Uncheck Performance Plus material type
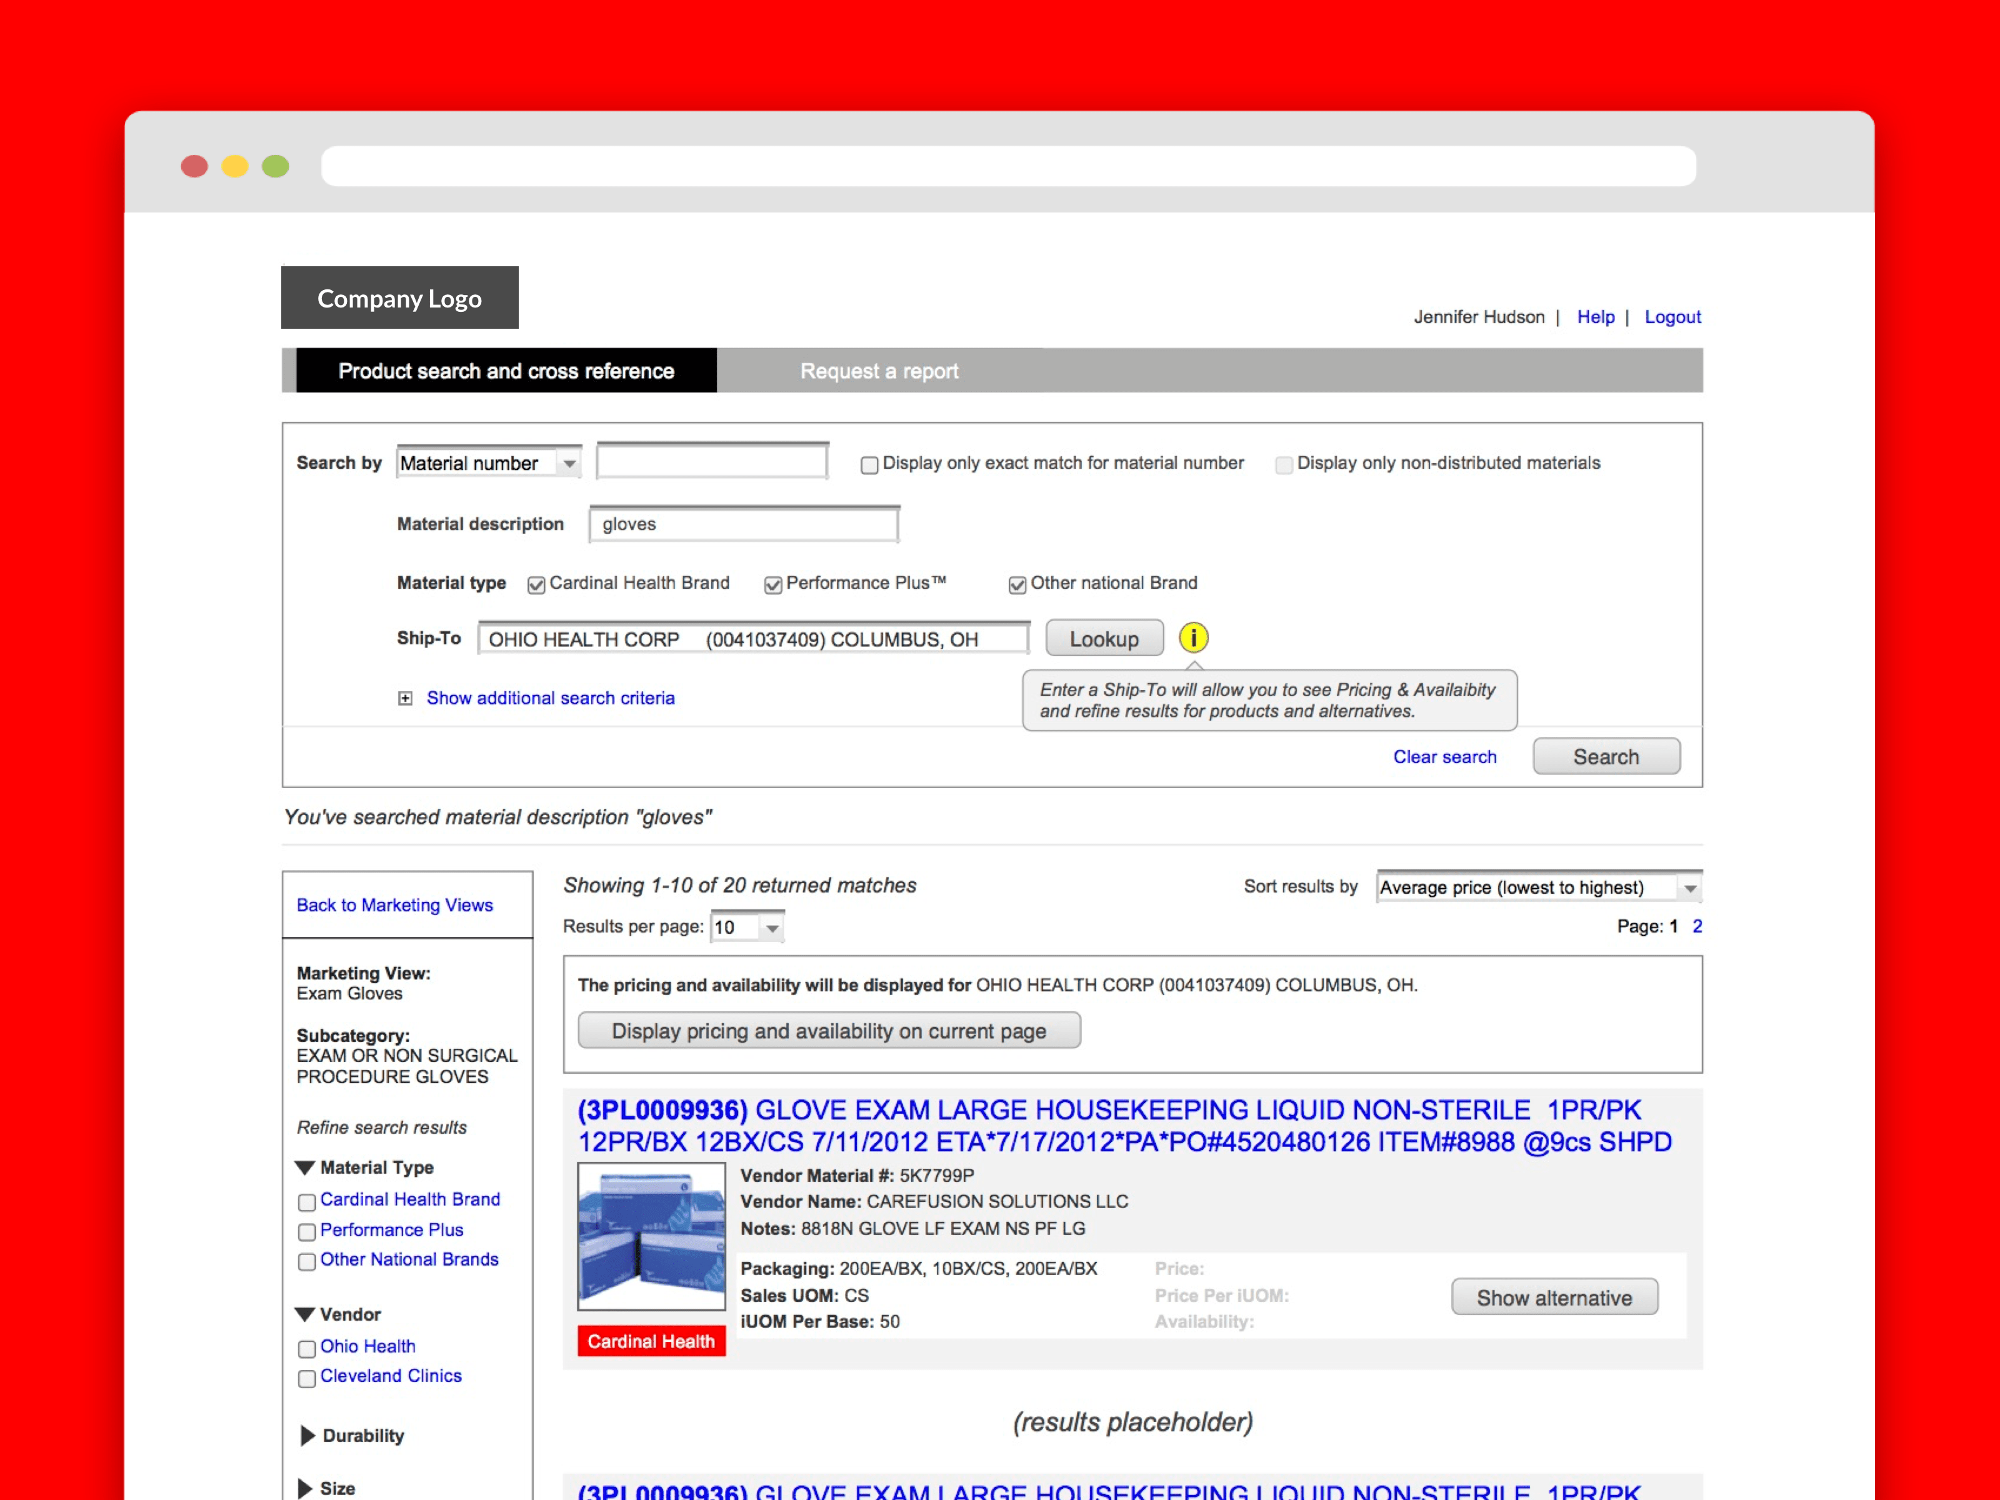This screenshot has width=2000, height=1500. pos(773,585)
